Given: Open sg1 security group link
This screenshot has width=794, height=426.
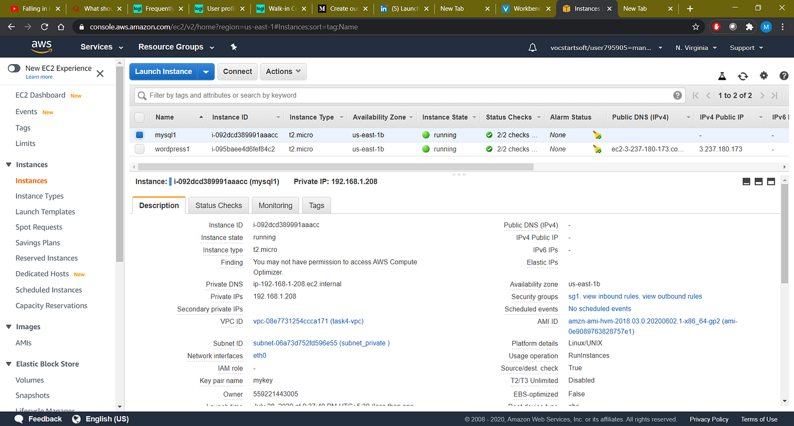Looking at the screenshot, I should 573,296.
